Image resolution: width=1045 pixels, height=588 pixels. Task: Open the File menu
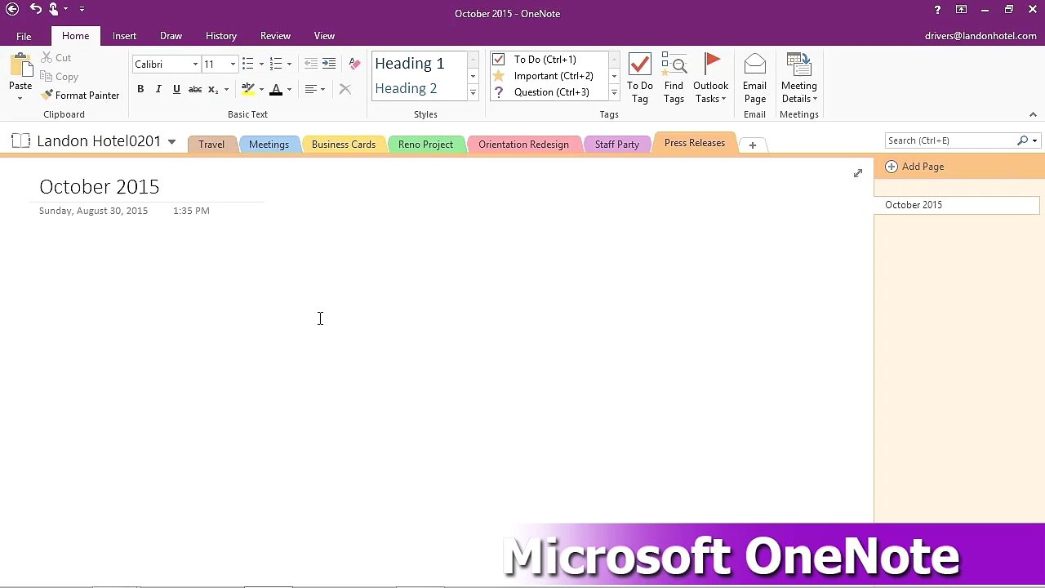(24, 36)
